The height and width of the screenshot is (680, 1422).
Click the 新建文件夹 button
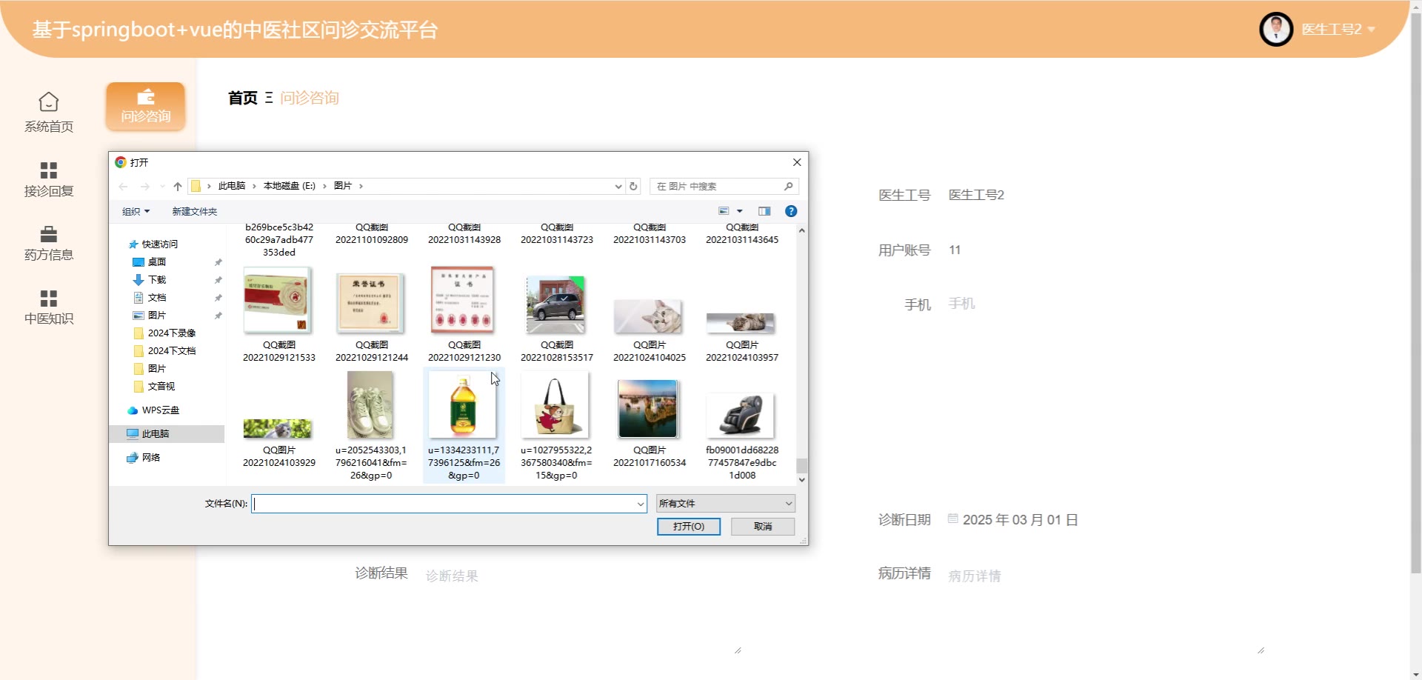coord(195,212)
